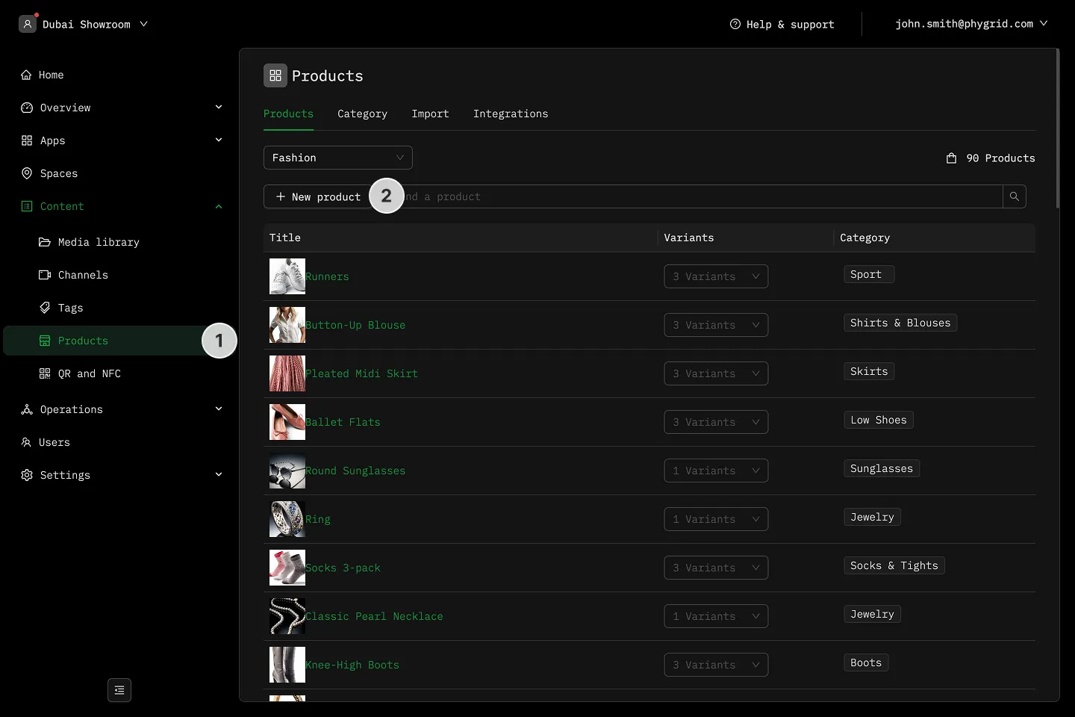This screenshot has width=1075, height=717.
Task: Open the Home page from sidebar
Action: click(43, 75)
